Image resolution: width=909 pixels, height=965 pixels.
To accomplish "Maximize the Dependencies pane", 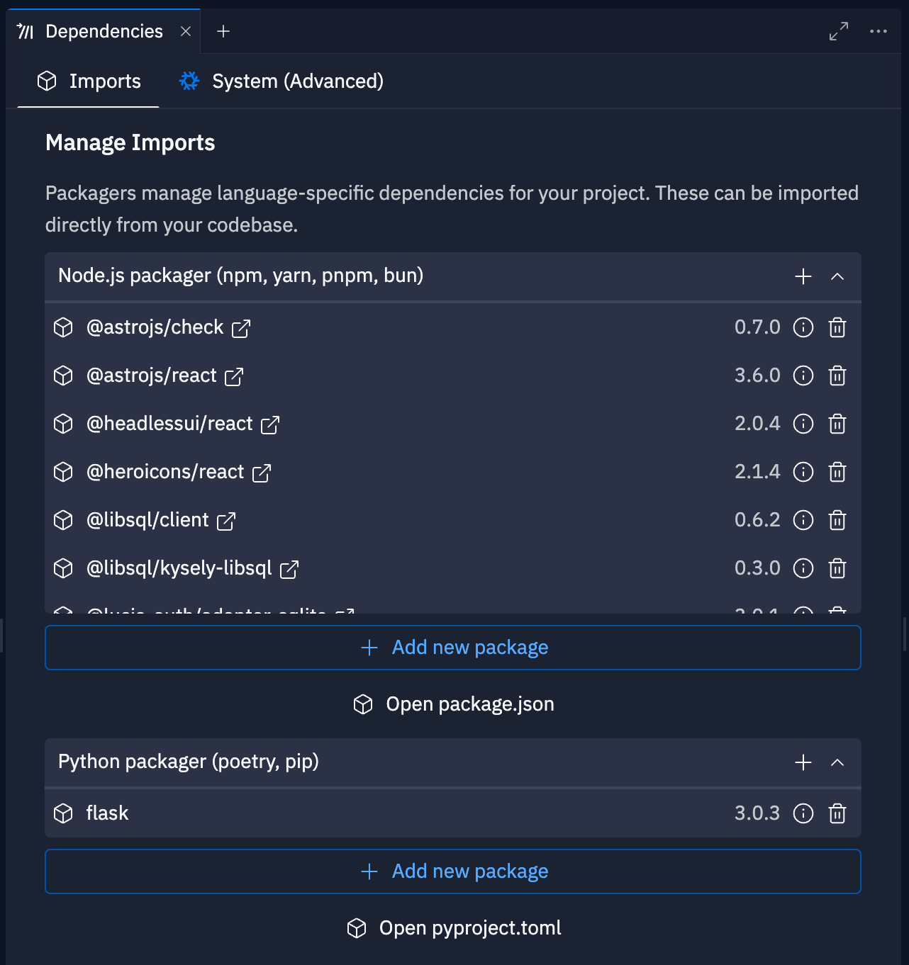I will pos(839,31).
